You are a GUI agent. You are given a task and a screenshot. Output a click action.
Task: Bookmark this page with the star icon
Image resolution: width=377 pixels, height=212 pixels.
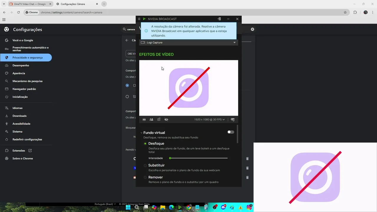[345, 12]
